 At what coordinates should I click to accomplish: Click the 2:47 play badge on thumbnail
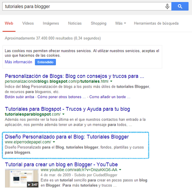pos(33,185)
